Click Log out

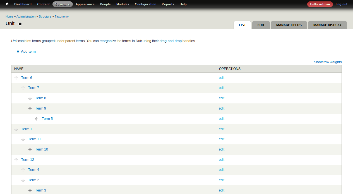[342, 4]
